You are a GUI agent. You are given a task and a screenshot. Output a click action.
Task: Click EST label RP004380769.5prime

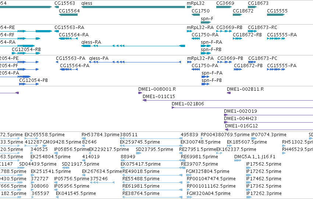pos(225,135)
